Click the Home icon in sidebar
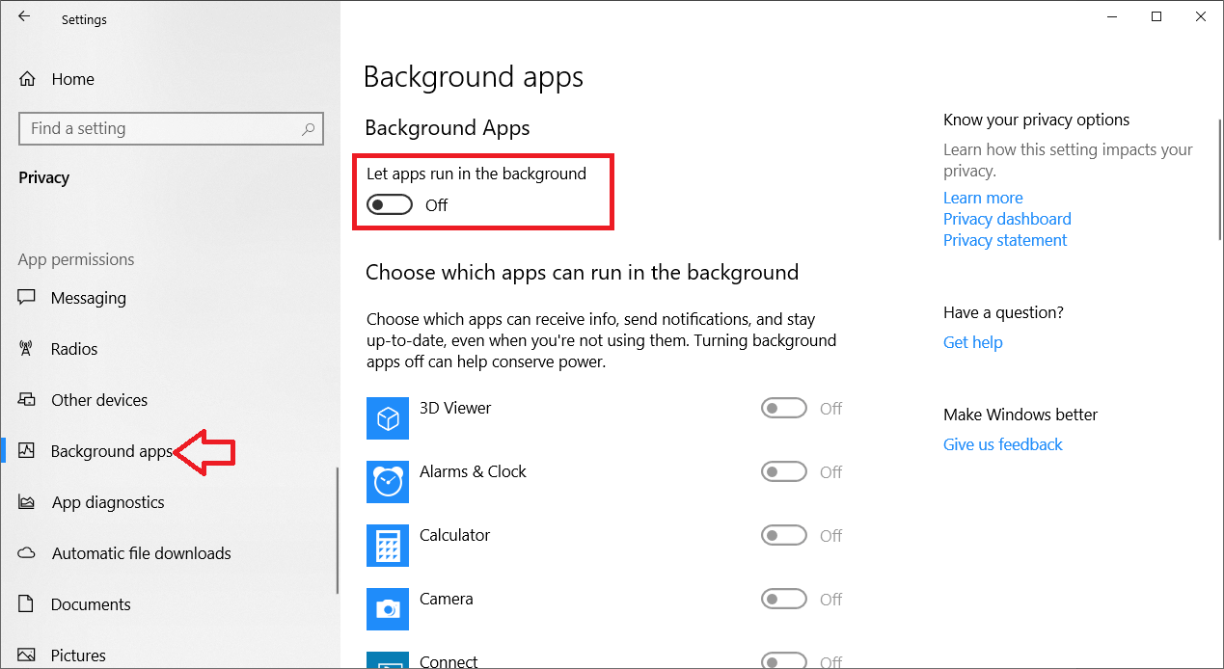1224x669 pixels. (x=27, y=79)
